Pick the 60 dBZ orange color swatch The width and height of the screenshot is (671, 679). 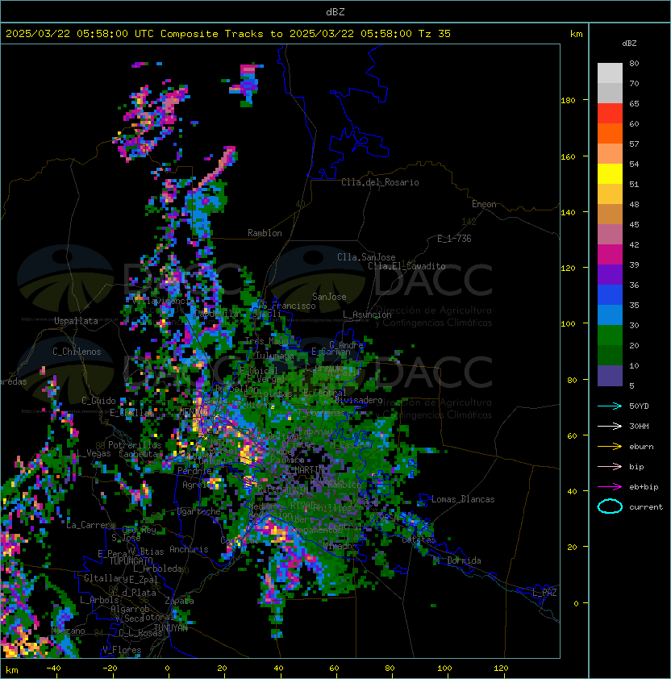[x=610, y=133]
